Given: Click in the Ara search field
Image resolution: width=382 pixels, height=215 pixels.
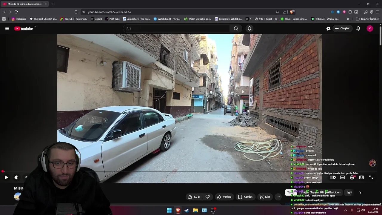Looking at the screenshot, I should coord(176,28).
